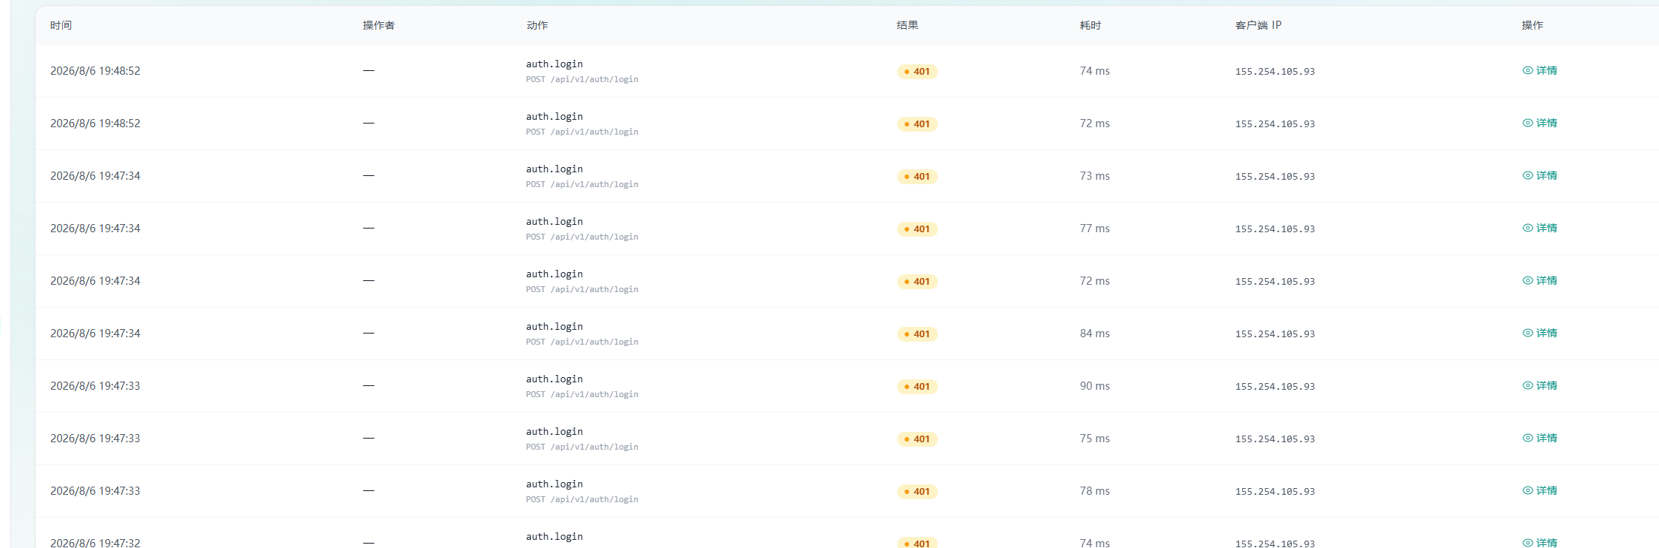Click the 操作者 column header
Viewport: 1659px width, 548px height.
(x=378, y=25)
